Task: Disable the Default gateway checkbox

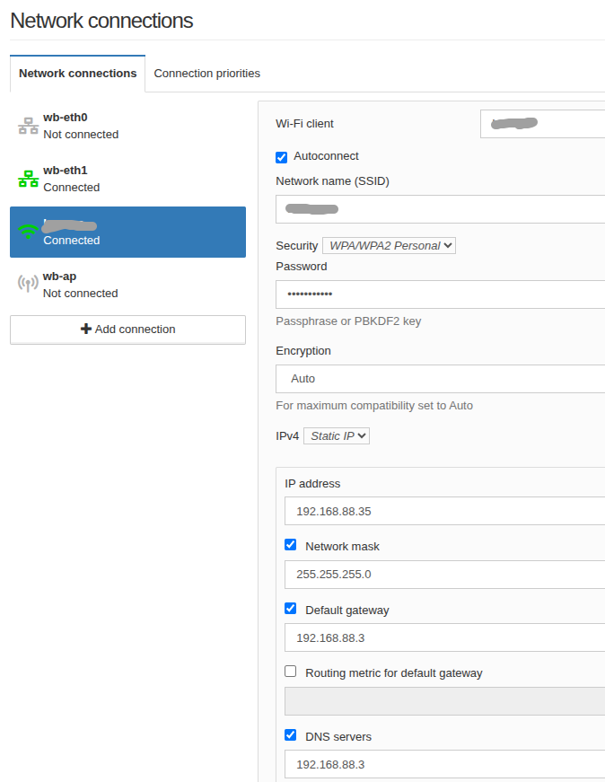Action: click(291, 609)
